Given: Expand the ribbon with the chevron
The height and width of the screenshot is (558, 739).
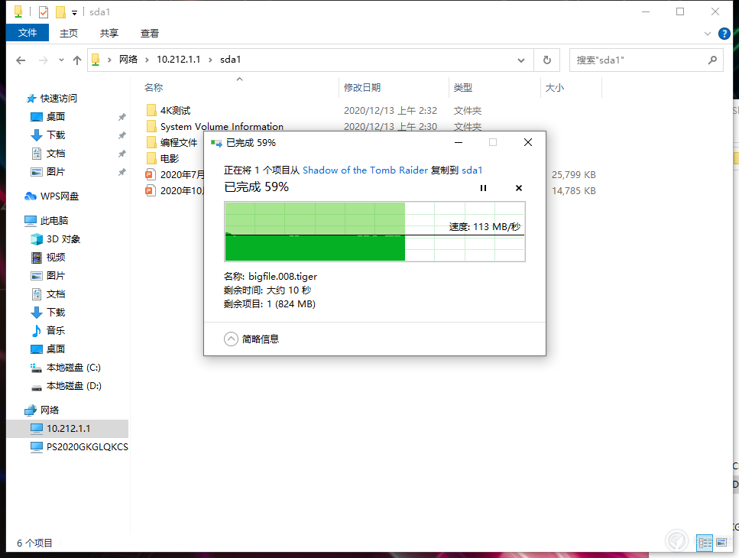Looking at the screenshot, I should [x=708, y=34].
